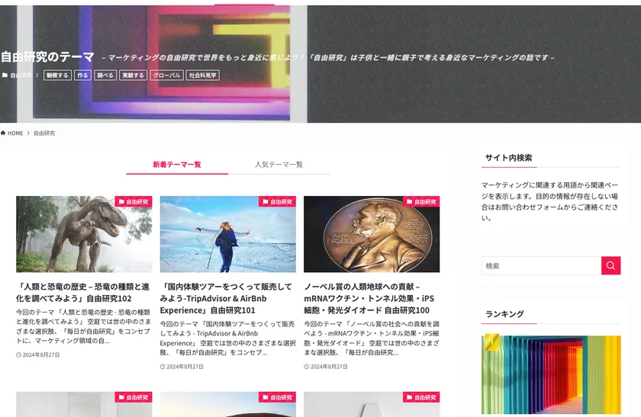Click 自由研究 category badge on Nobel medal card
The height and width of the screenshot is (417, 641).
click(x=421, y=201)
